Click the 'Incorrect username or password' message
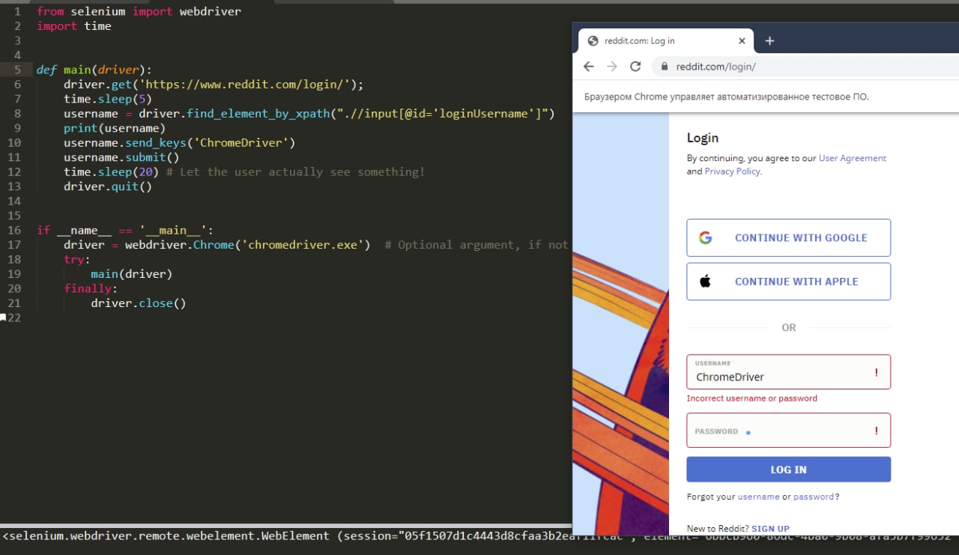 coord(751,398)
